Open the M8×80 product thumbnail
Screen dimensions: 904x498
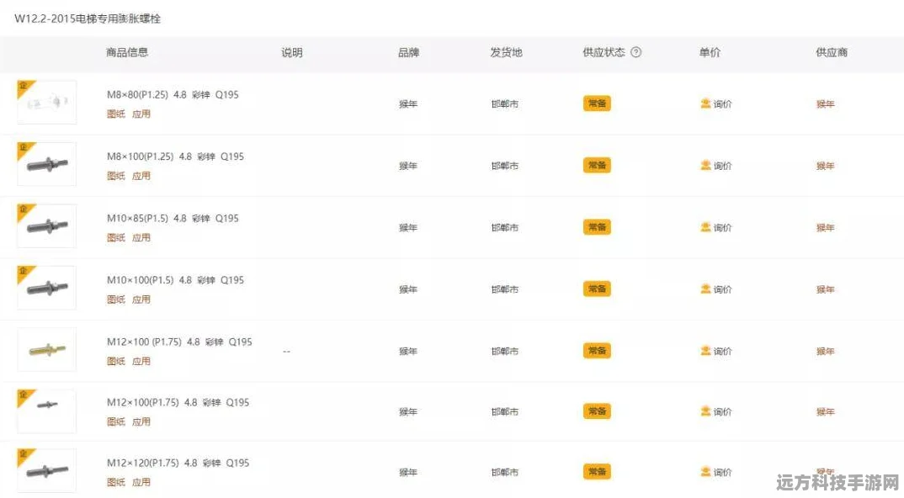click(46, 102)
